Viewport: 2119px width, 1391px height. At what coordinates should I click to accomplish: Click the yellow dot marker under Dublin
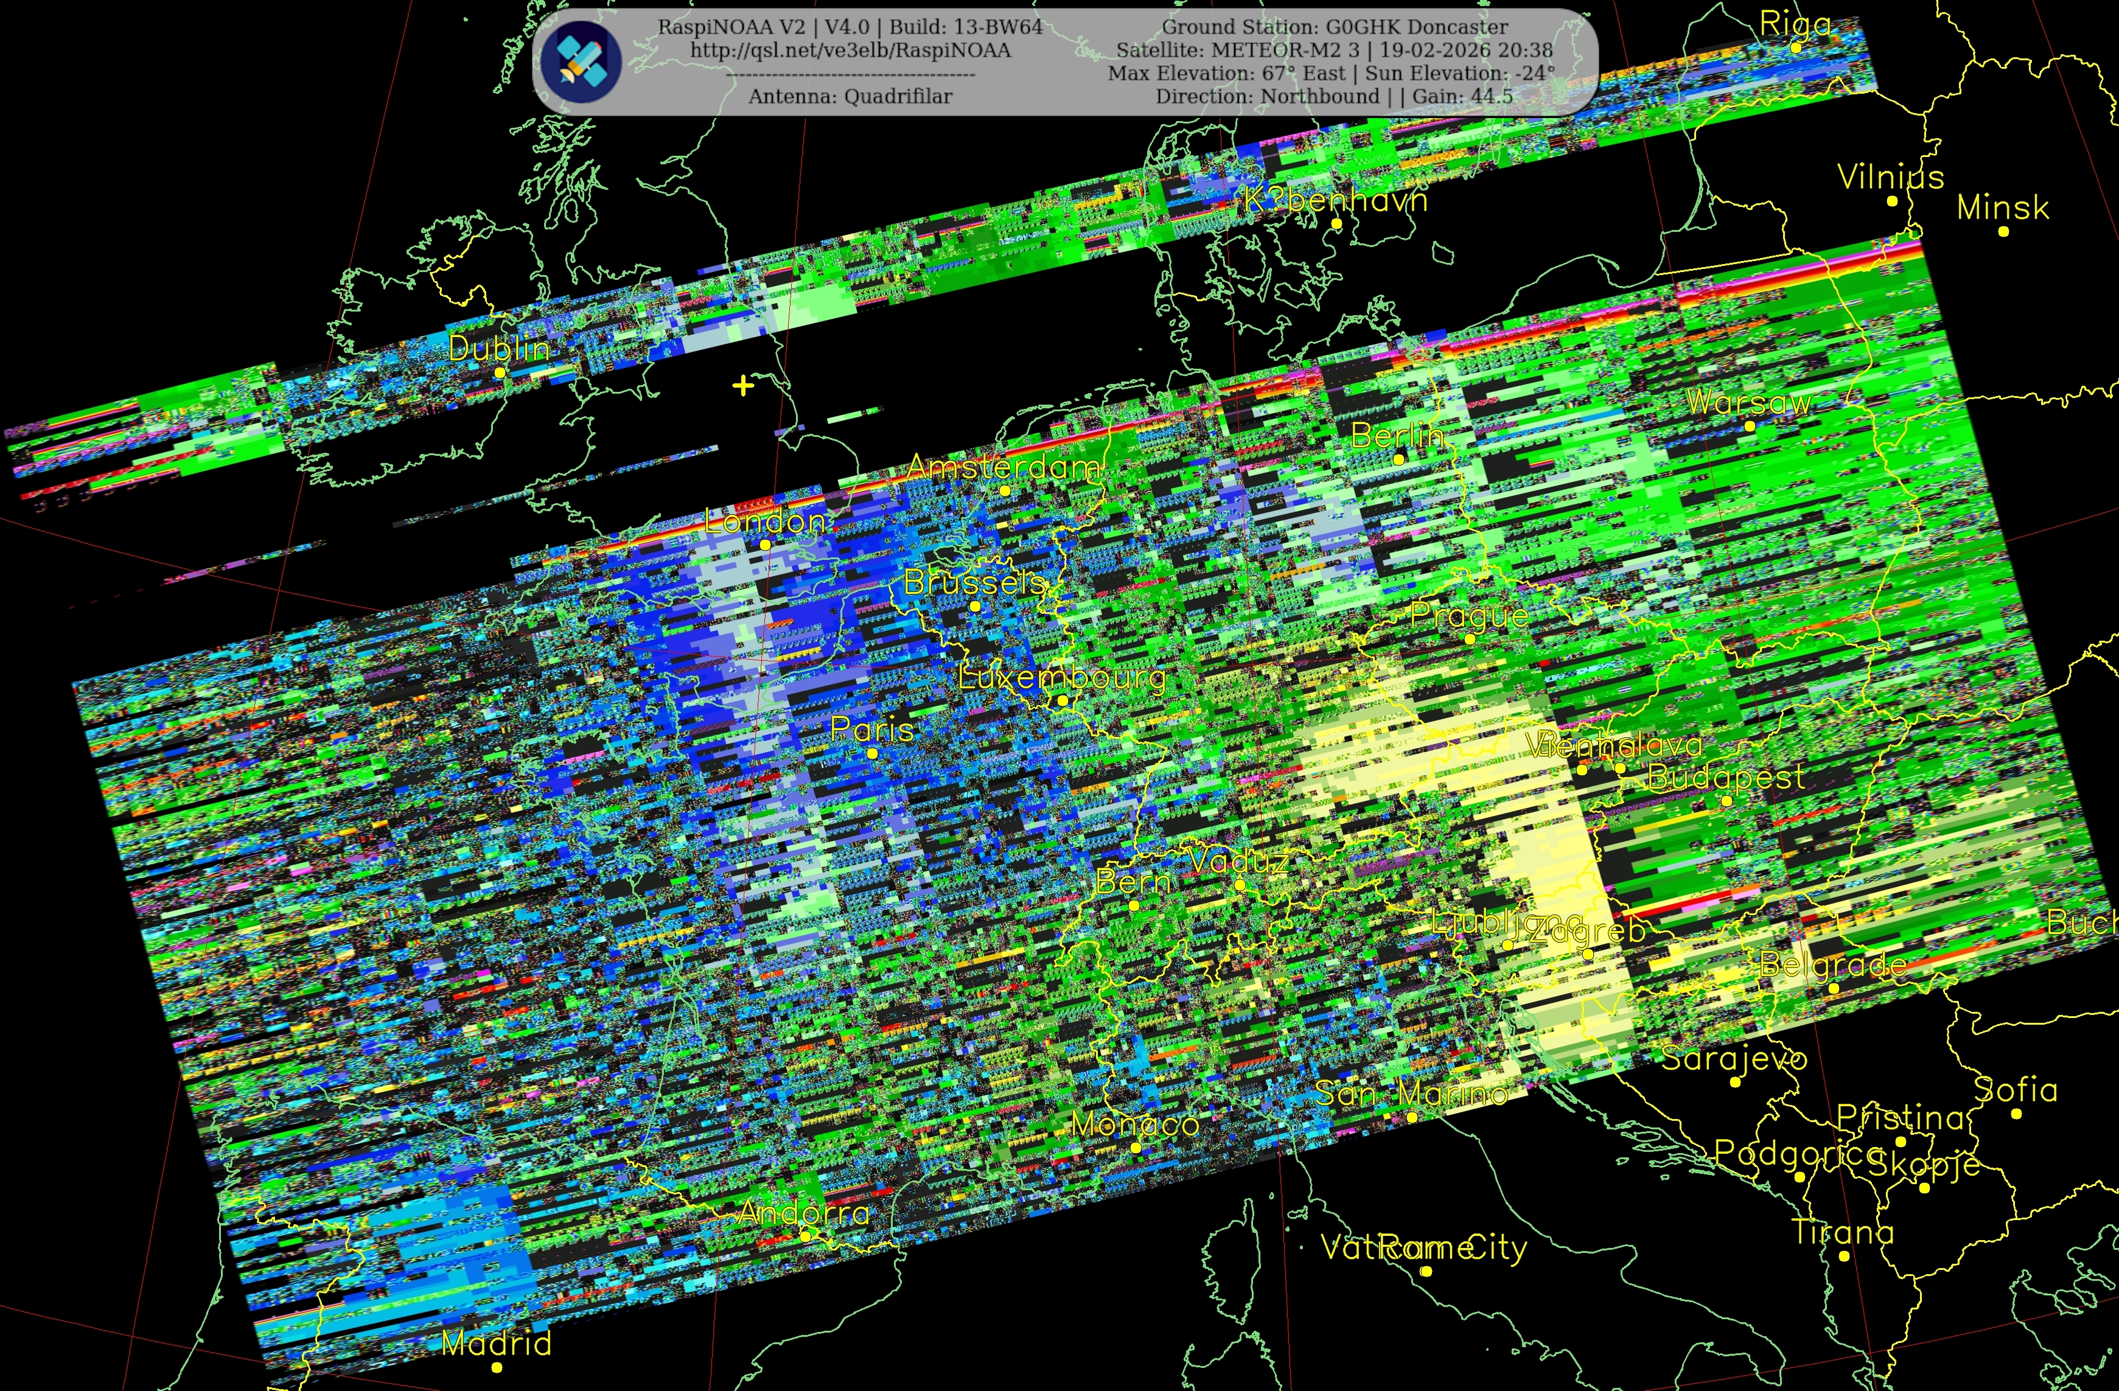click(500, 373)
